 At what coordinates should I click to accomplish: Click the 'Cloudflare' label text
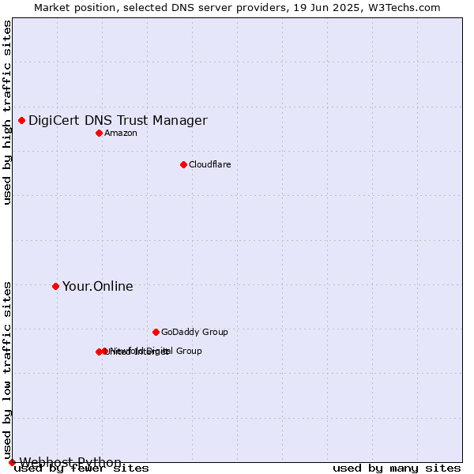[210, 164]
